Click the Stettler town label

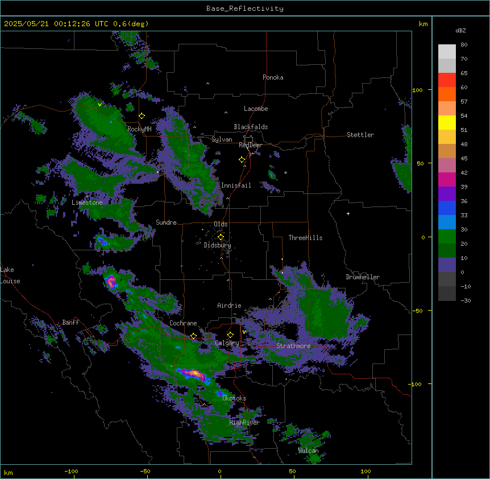click(x=360, y=135)
